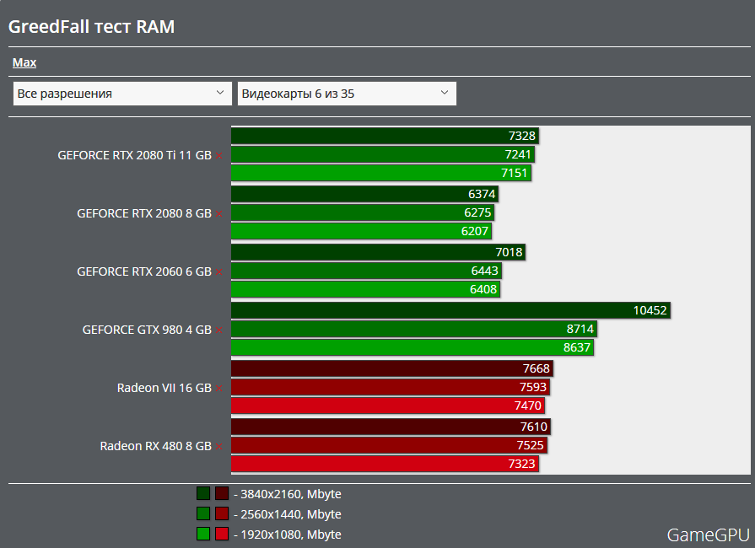Click medium green 2560x1440 legend swatch
The width and height of the screenshot is (755, 548).
pyautogui.click(x=203, y=513)
